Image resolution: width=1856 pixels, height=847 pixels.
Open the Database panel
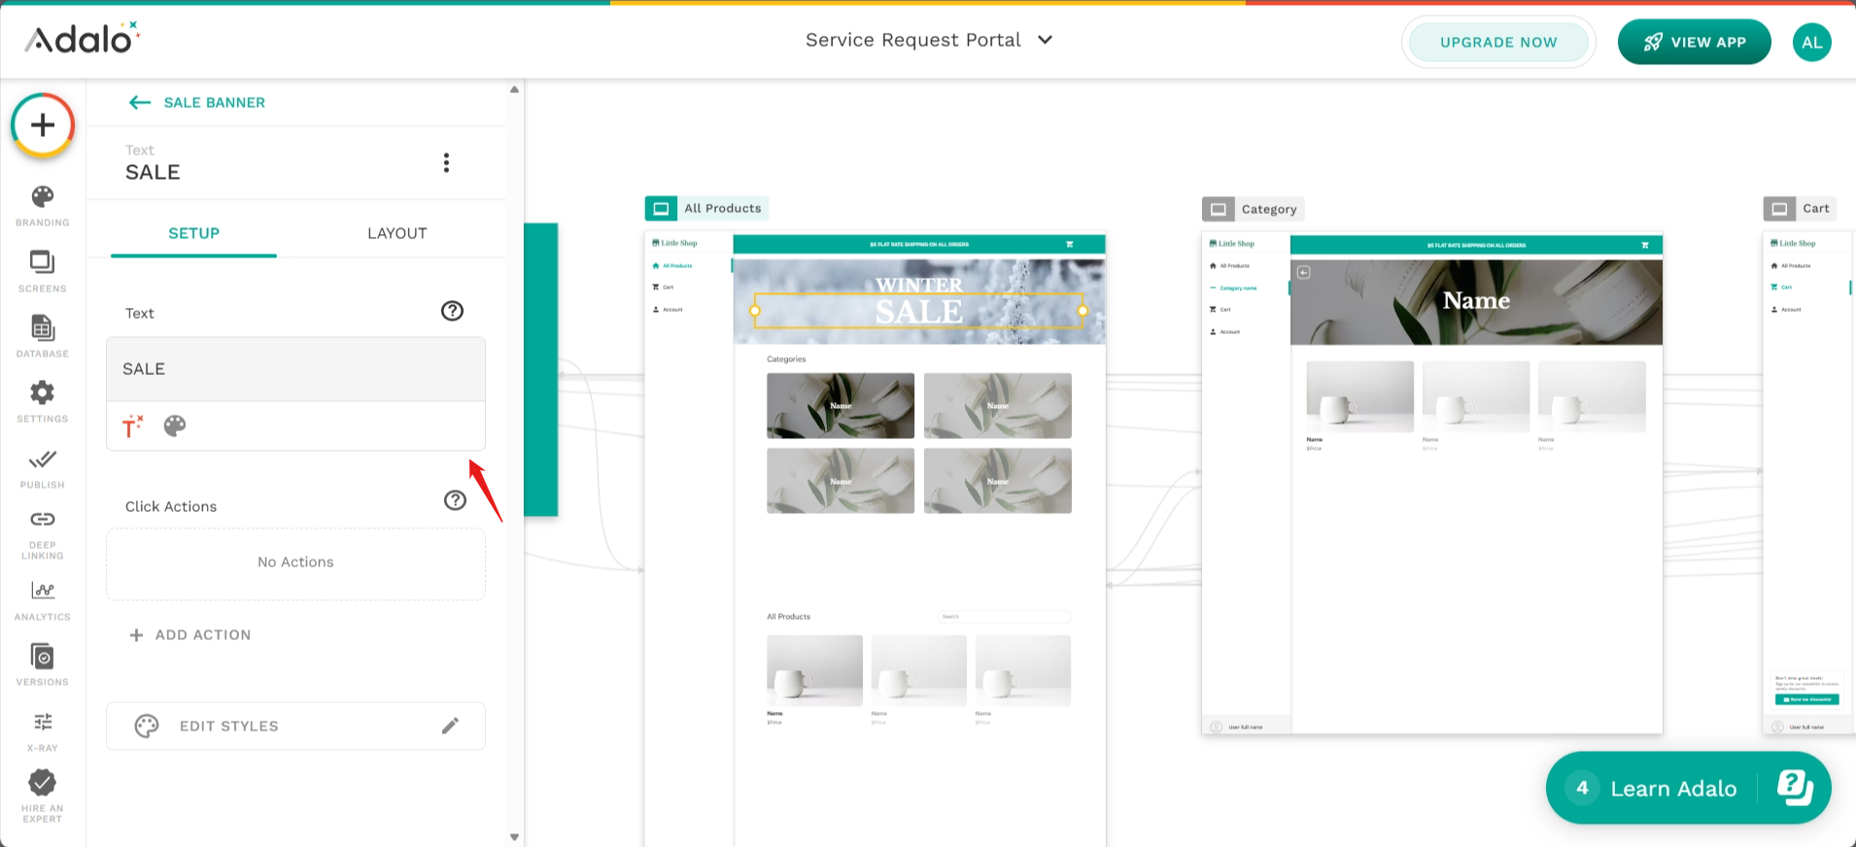[x=43, y=336]
